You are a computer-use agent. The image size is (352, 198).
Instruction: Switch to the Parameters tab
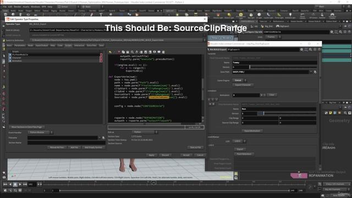click(x=20, y=45)
